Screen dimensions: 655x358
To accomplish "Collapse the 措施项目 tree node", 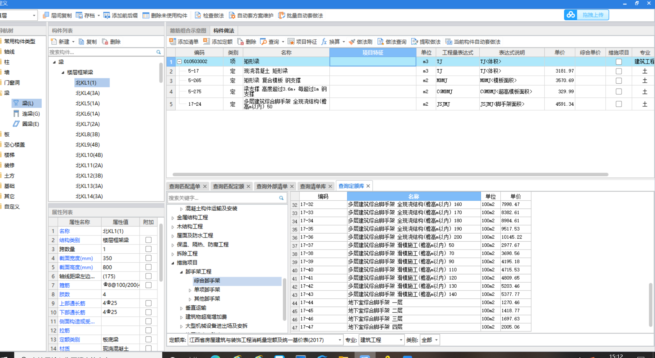I will pos(173,263).
